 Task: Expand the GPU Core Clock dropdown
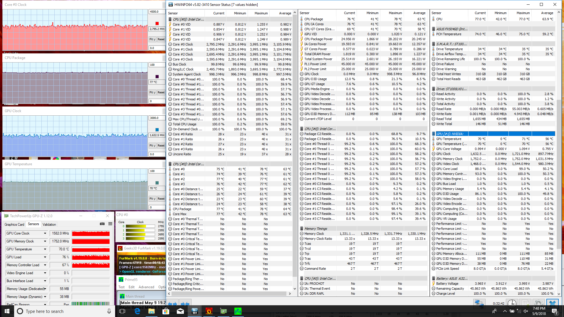coord(45,233)
